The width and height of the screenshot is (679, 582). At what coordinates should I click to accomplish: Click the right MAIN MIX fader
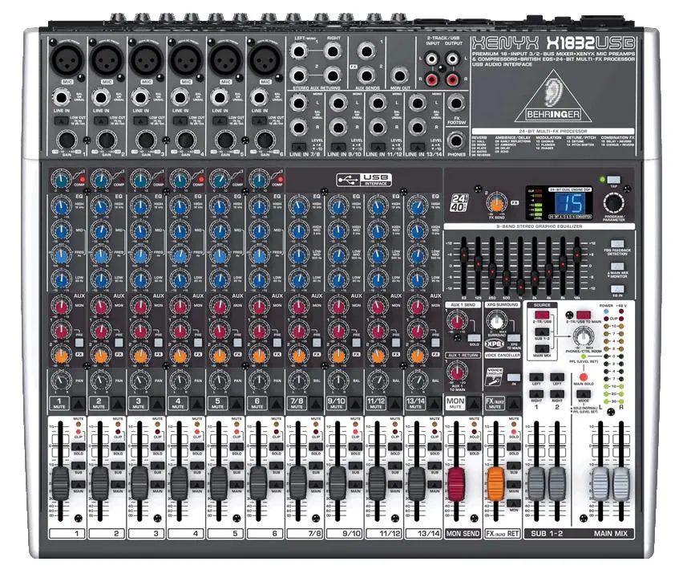[621, 482]
